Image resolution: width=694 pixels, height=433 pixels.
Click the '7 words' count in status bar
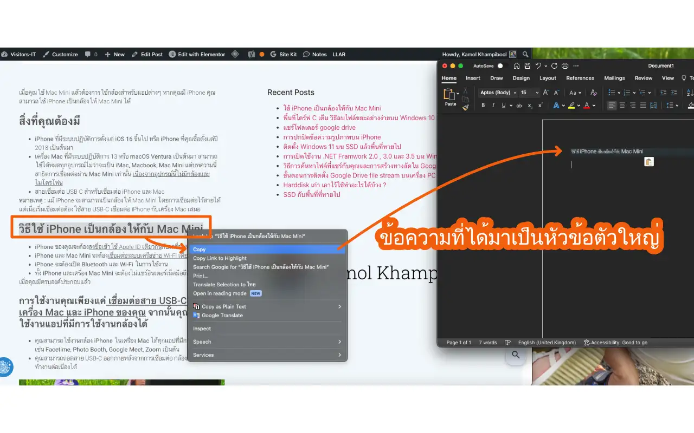(x=487, y=343)
